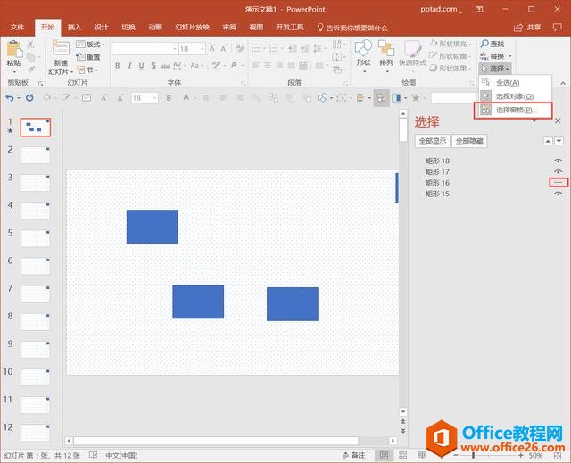Click the ribbon Increase Font Size icon
The height and width of the screenshot is (463, 571).
tap(212, 48)
